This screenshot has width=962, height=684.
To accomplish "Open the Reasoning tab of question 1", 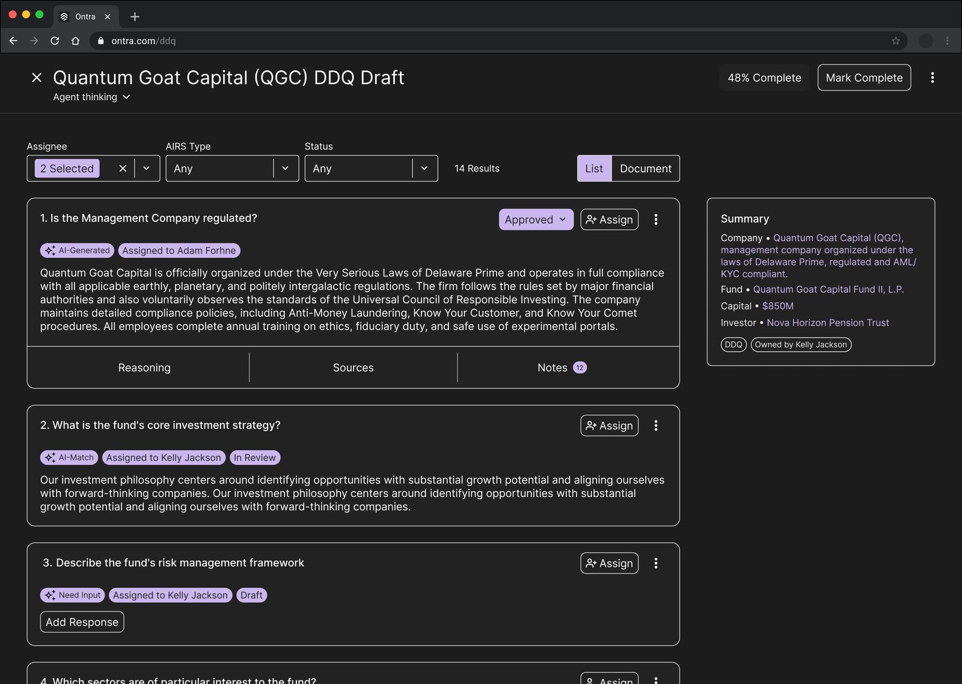I will pos(144,368).
